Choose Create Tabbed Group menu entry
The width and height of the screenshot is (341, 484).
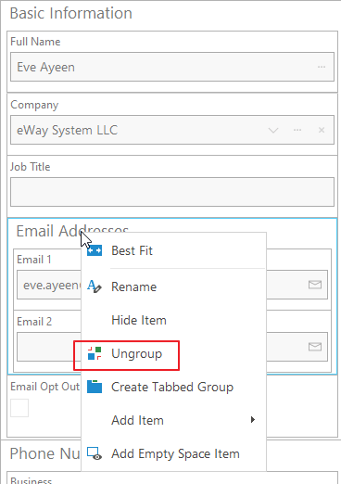[173, 387]
